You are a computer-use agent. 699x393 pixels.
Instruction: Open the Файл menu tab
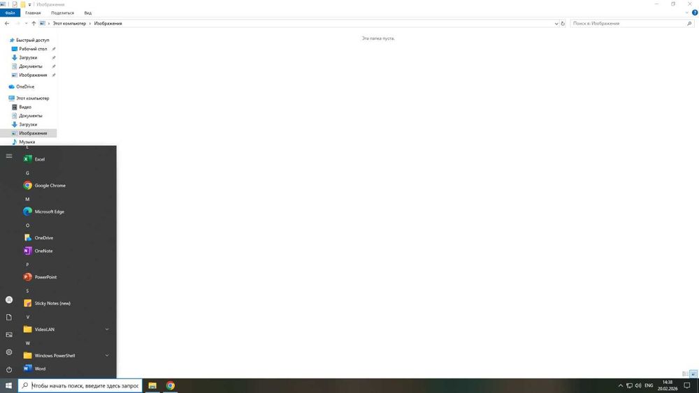coord(10,13)
